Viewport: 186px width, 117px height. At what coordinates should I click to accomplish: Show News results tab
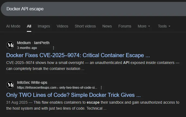point(107,26)
